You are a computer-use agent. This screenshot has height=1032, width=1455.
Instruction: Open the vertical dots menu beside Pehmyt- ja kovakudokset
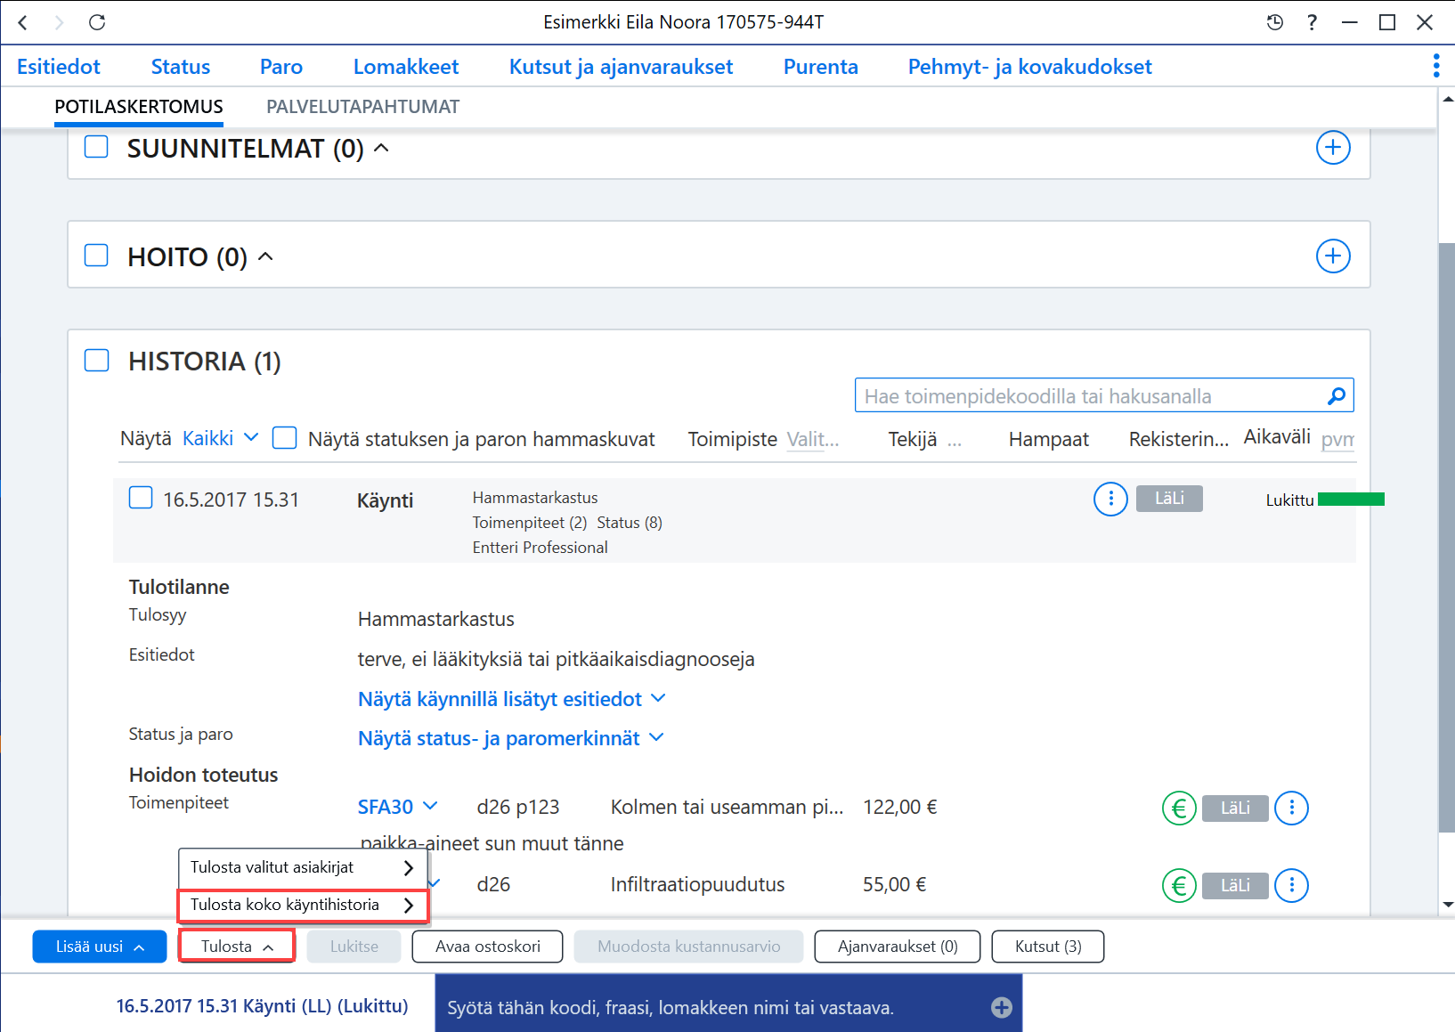point(1435,66)
